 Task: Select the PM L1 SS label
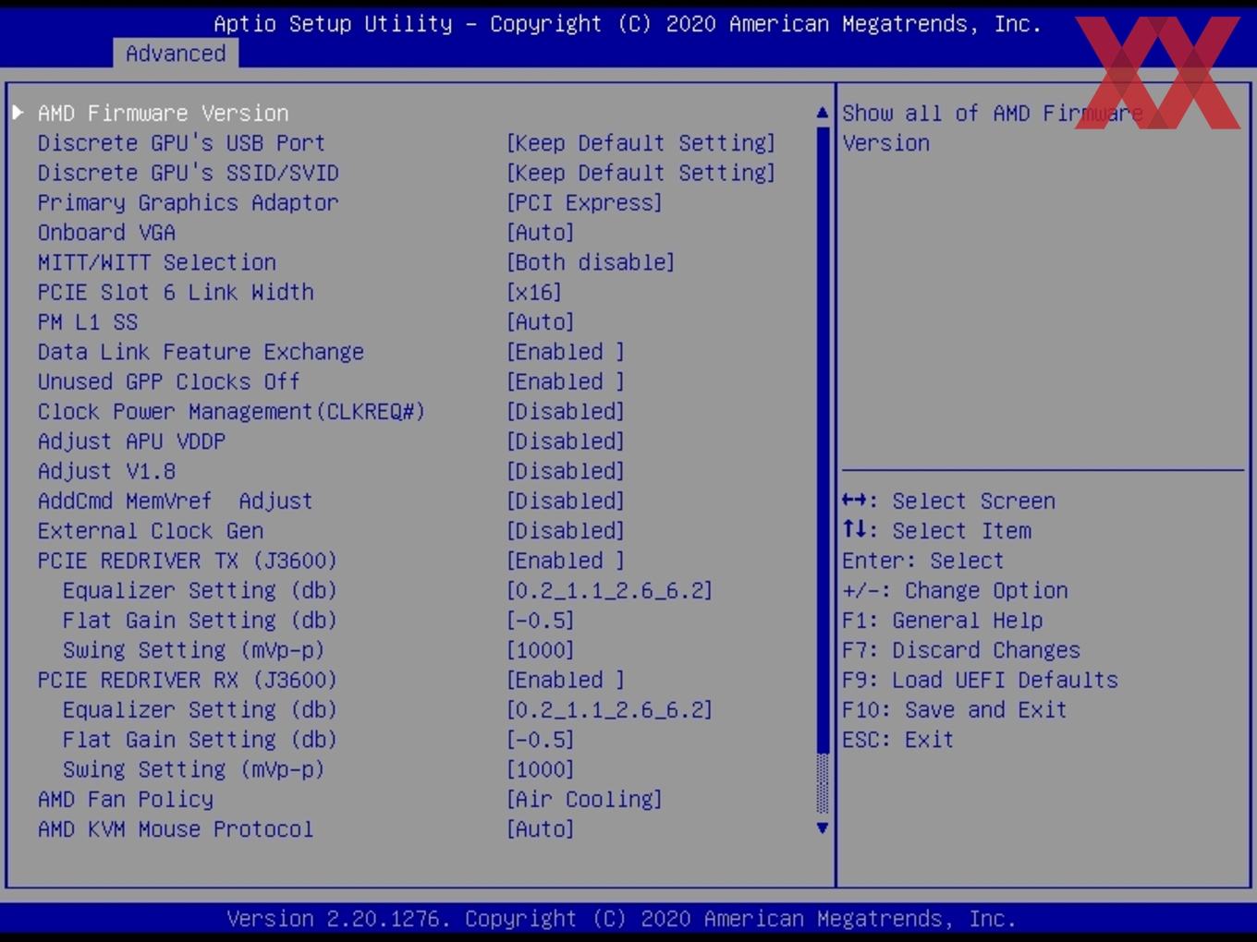pyautogui.click(x=88, y=322)
